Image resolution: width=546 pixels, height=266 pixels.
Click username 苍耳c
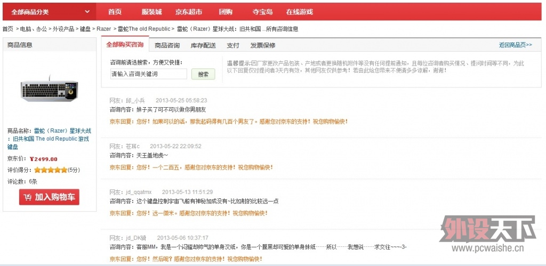133,146
